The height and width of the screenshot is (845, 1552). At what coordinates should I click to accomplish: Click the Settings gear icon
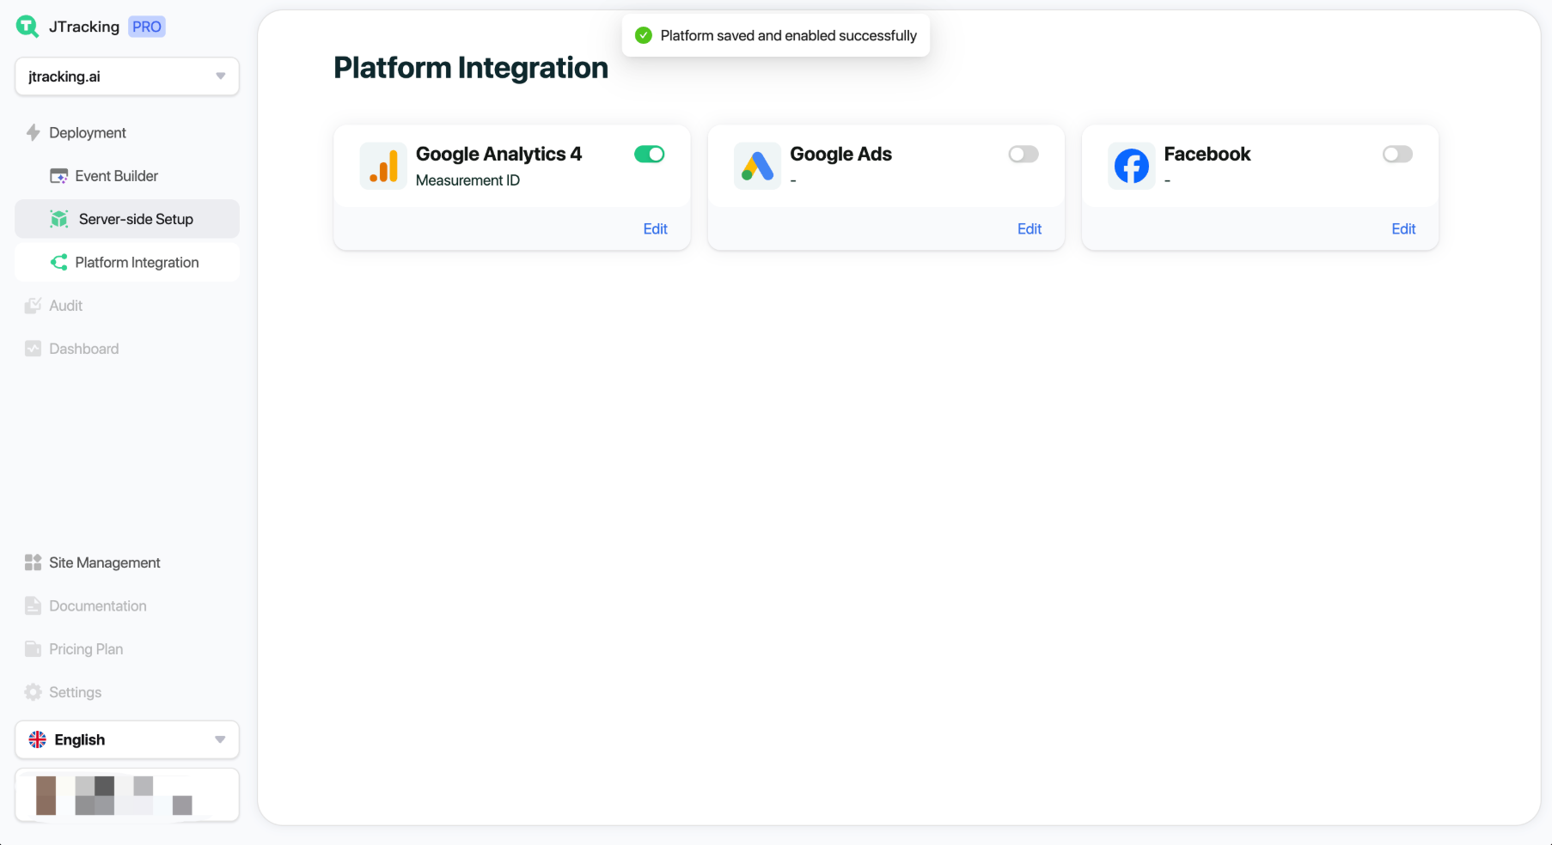(34, 692)
